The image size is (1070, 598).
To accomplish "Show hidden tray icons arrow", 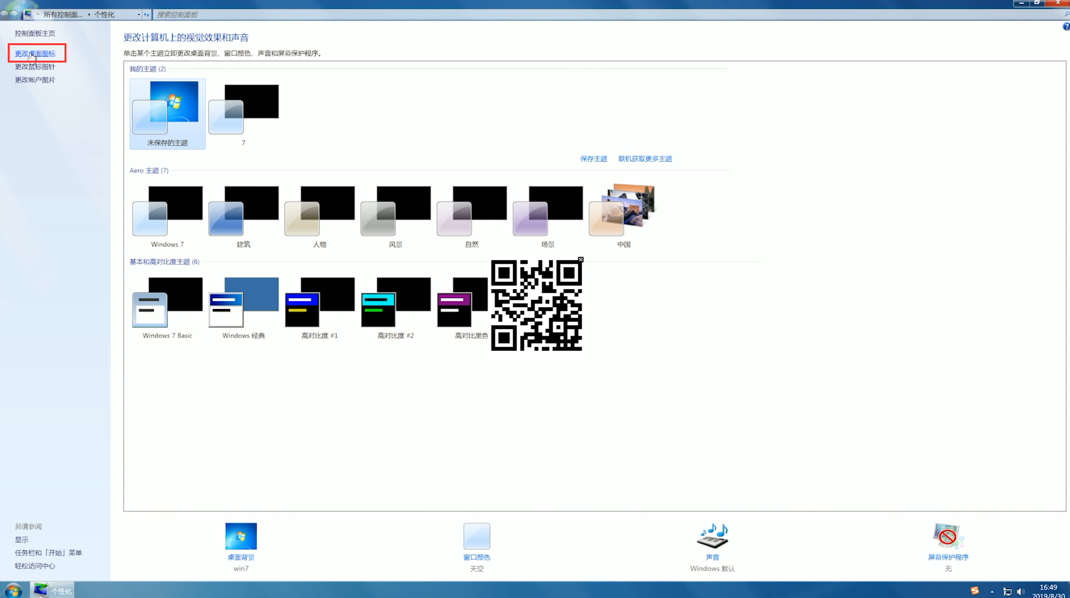I will 992,592.
